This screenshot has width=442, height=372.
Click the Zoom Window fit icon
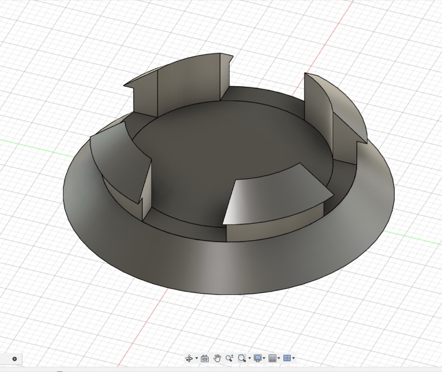tap(242, 358)
